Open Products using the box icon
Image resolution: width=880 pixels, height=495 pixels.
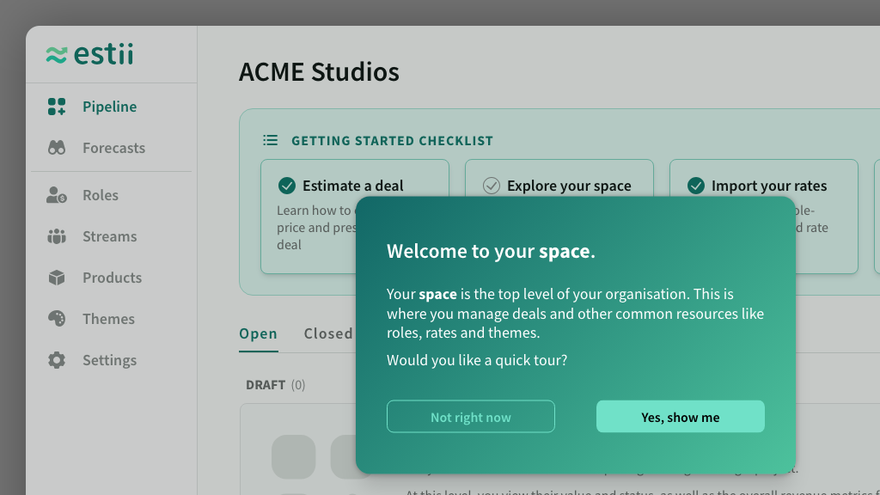point(57,278)
